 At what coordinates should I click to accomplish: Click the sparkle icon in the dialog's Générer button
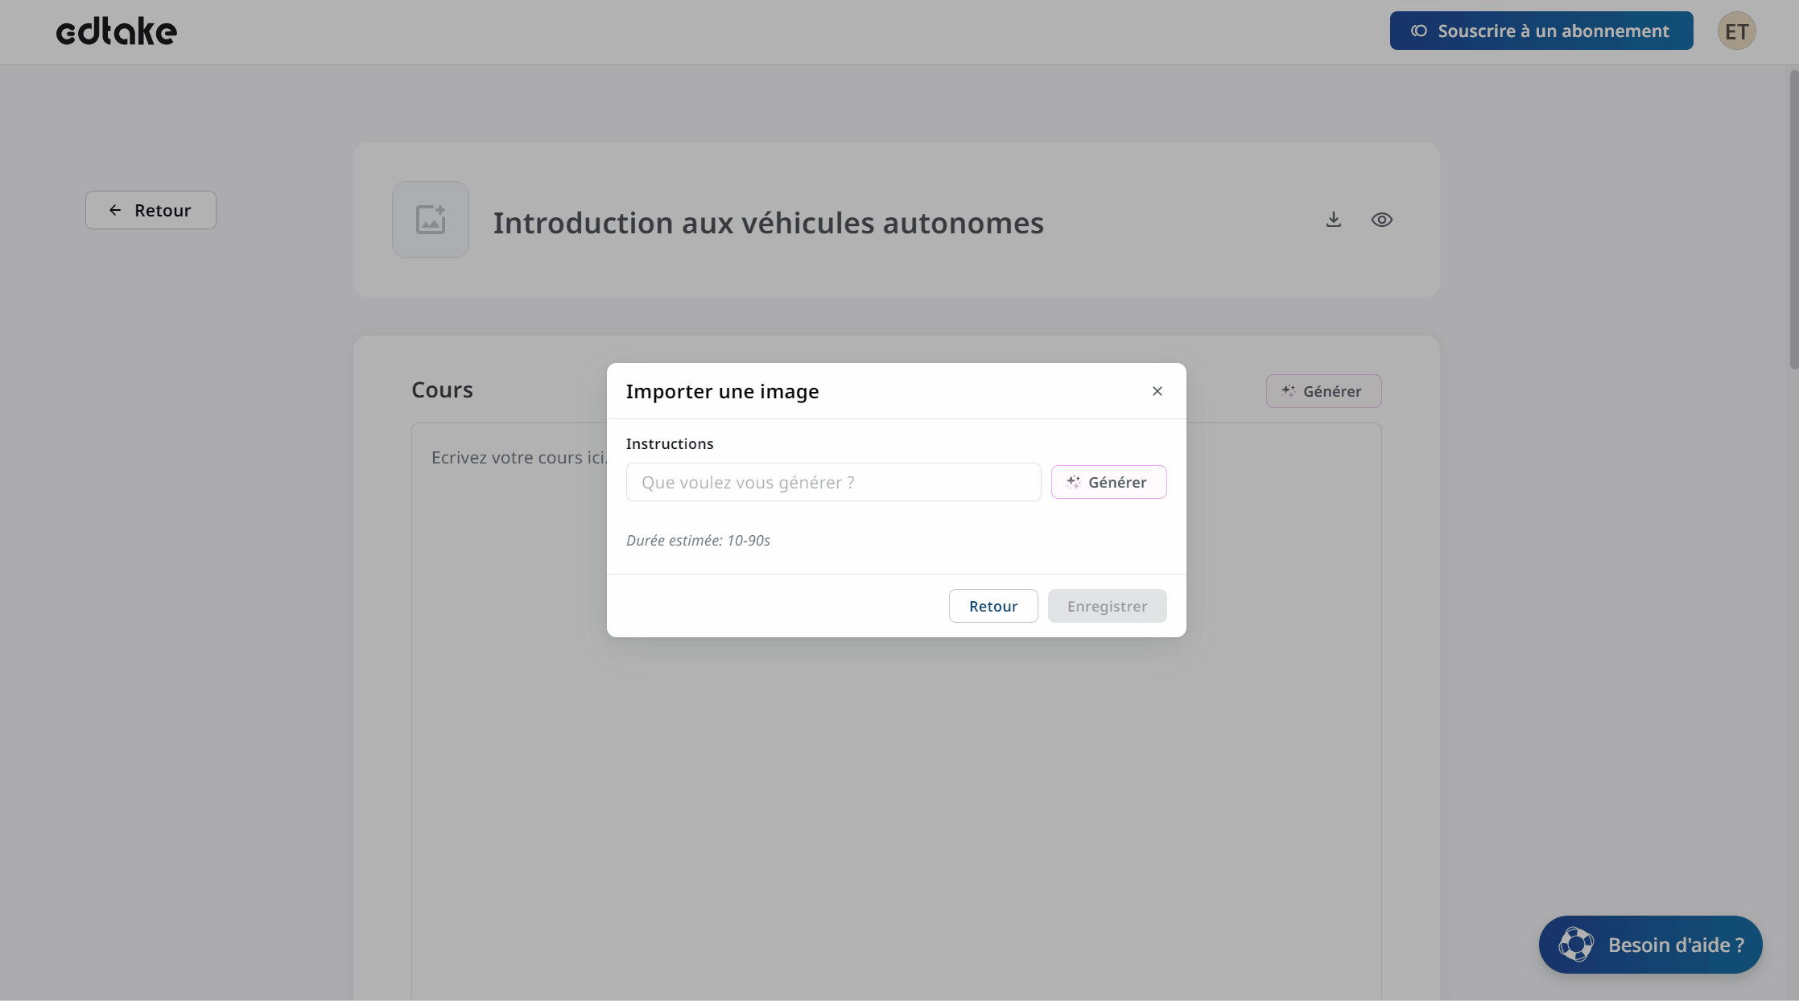point(1073,482)
